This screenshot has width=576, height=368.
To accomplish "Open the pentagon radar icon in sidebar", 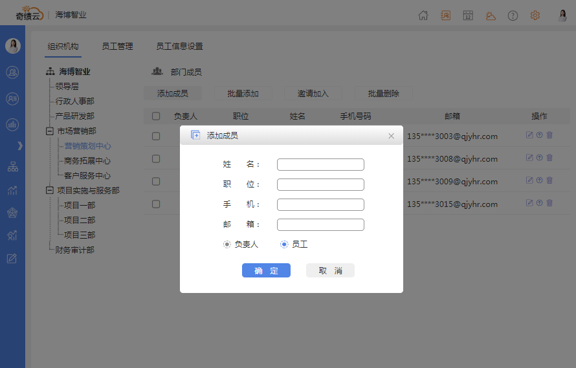I will click(x=12, y=213).
